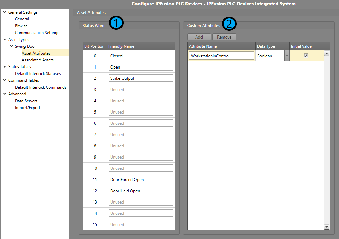The image size is (339, 239).
Task: Sort by the Attribute Name column header
Action: coord(221,46)
